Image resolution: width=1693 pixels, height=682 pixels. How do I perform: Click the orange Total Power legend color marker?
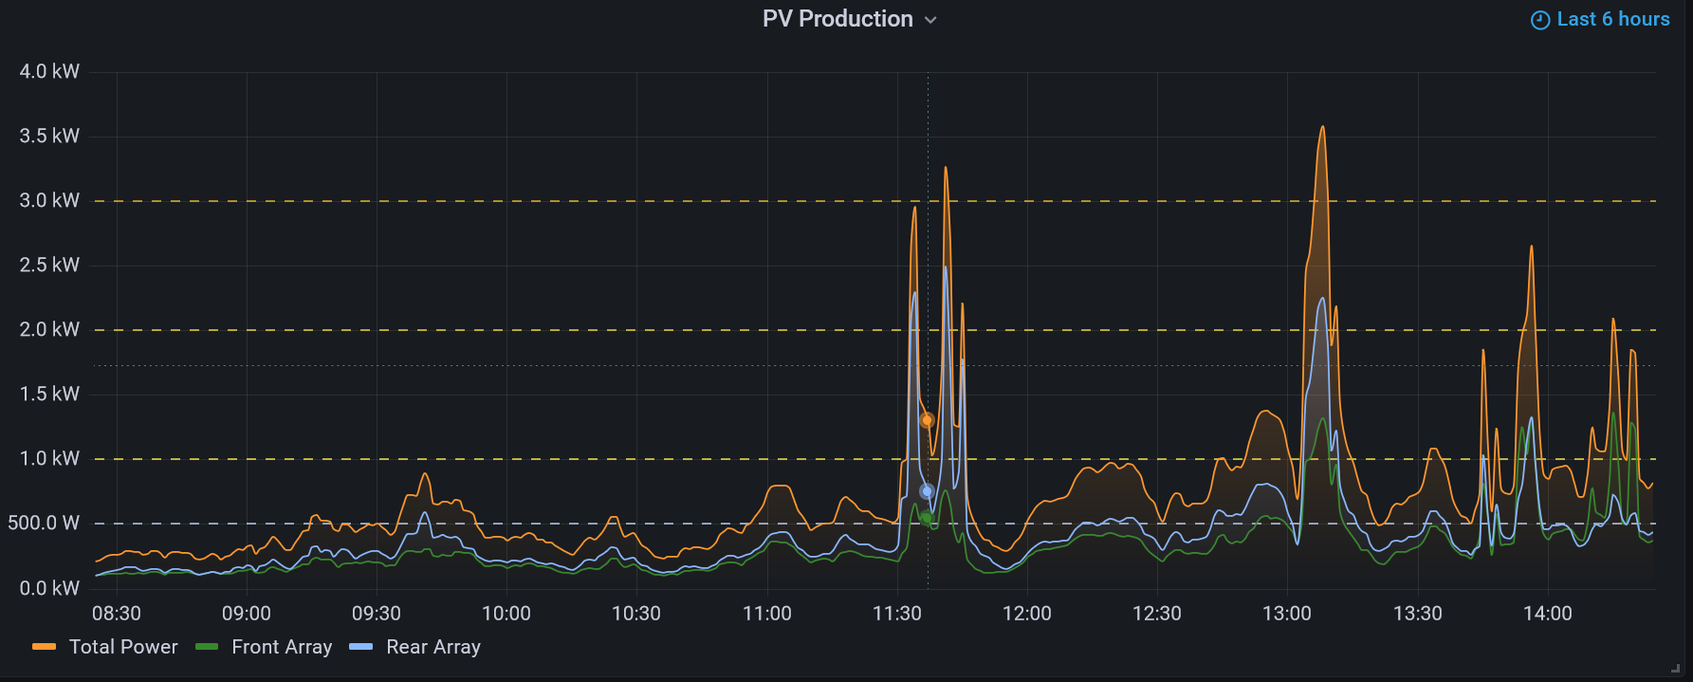pyautogui.click(x=44, y=647)
